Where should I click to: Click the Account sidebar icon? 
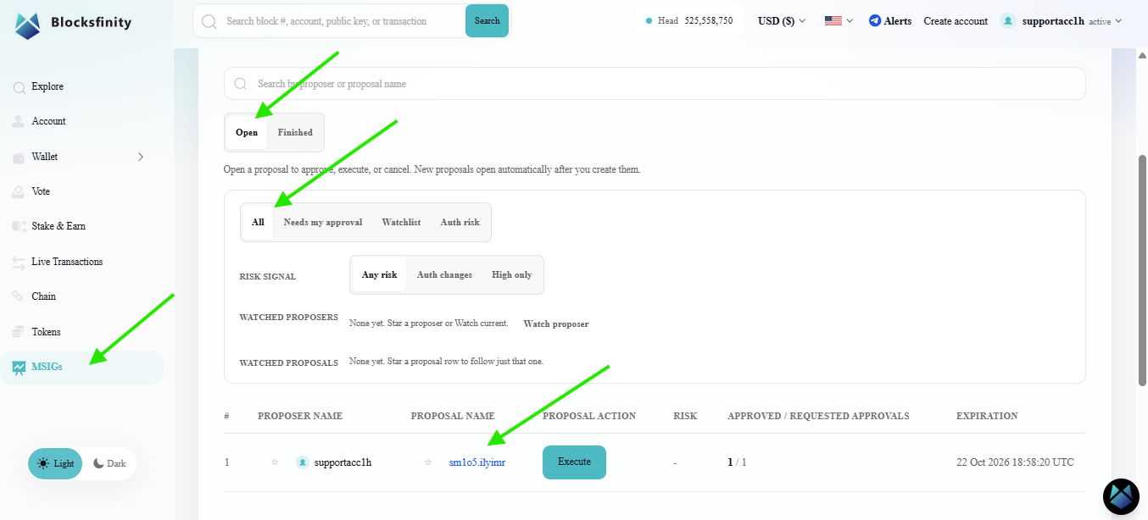[19, 121]
